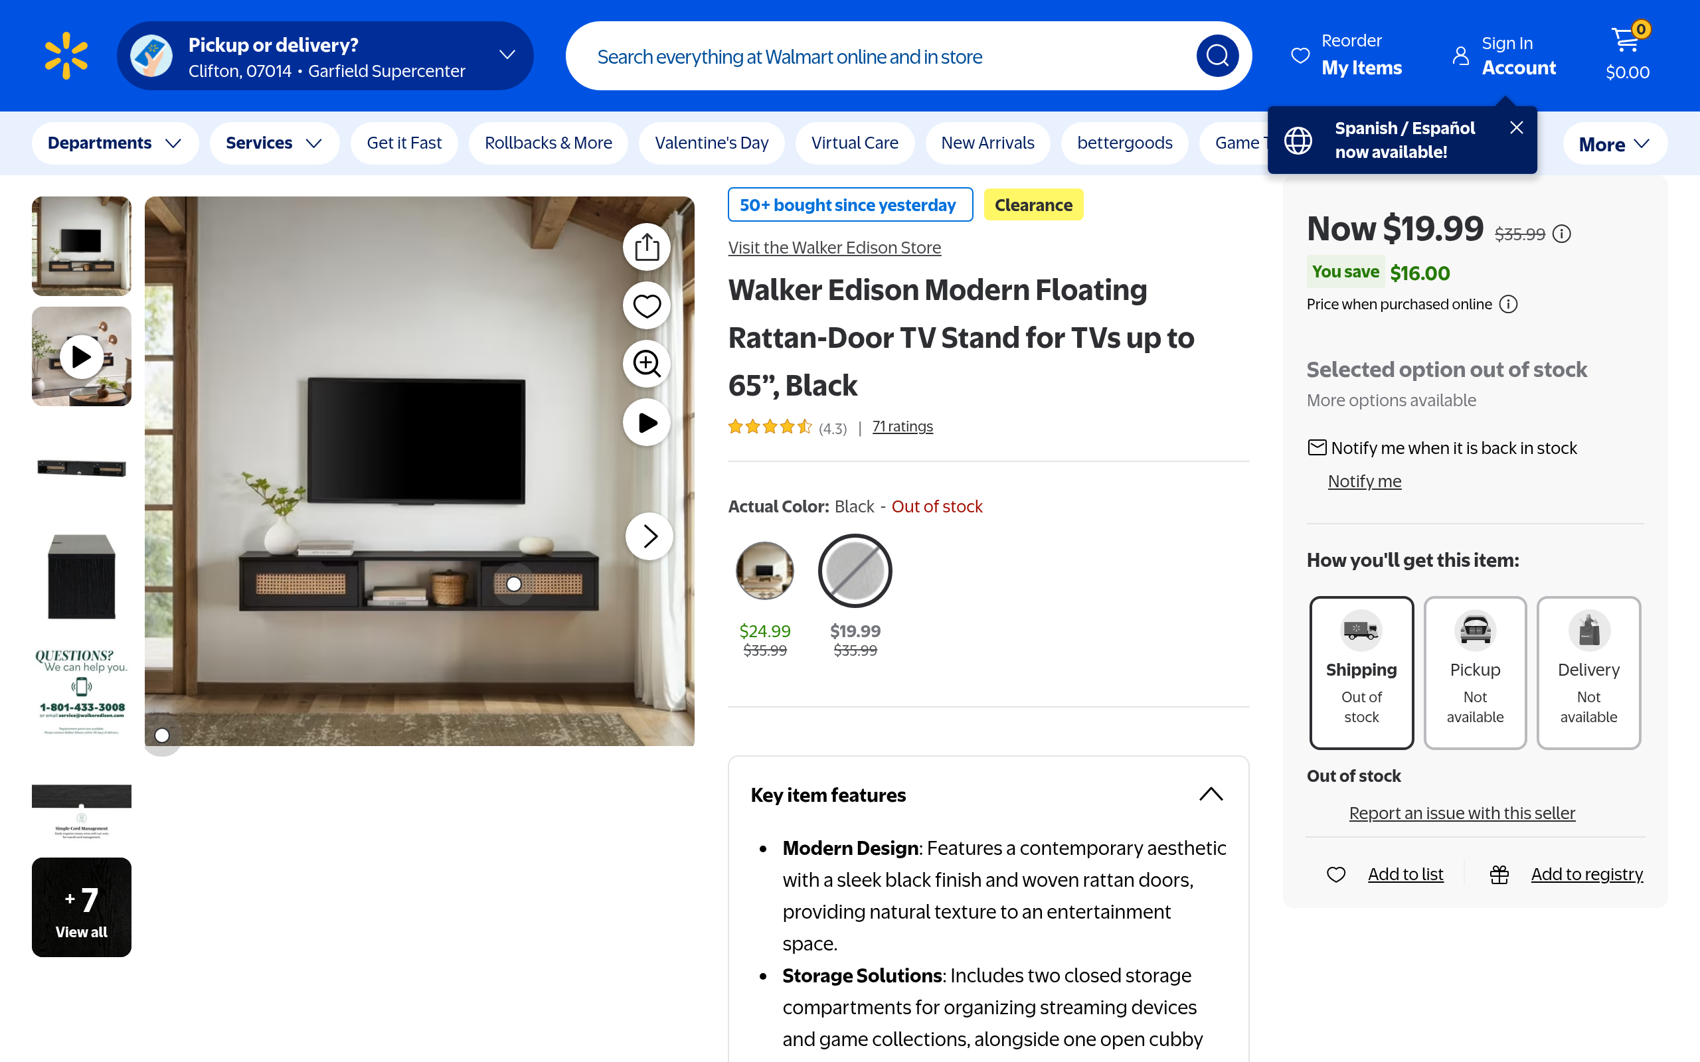The image size is (1700, 1062).
Task: Collapse the Key item features section
Action: click(1211, 795)
